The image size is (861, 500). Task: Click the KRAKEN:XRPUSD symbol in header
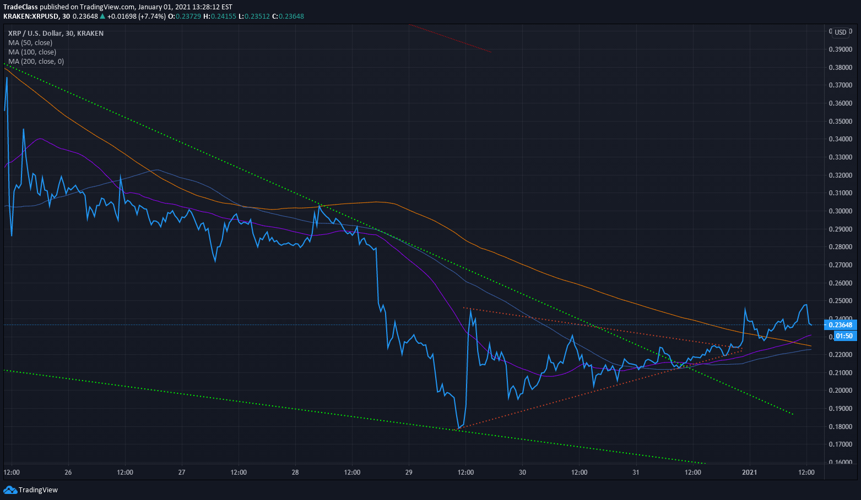pyautogui.click(x=31, y=17)
